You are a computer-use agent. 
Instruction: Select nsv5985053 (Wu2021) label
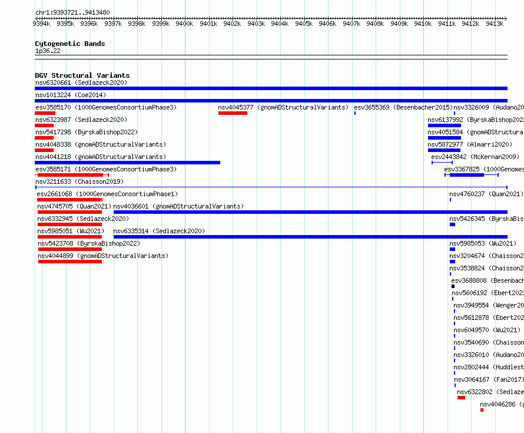[483, 243]
